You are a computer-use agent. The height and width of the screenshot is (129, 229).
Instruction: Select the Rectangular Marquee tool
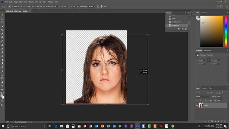coord(3,19)
